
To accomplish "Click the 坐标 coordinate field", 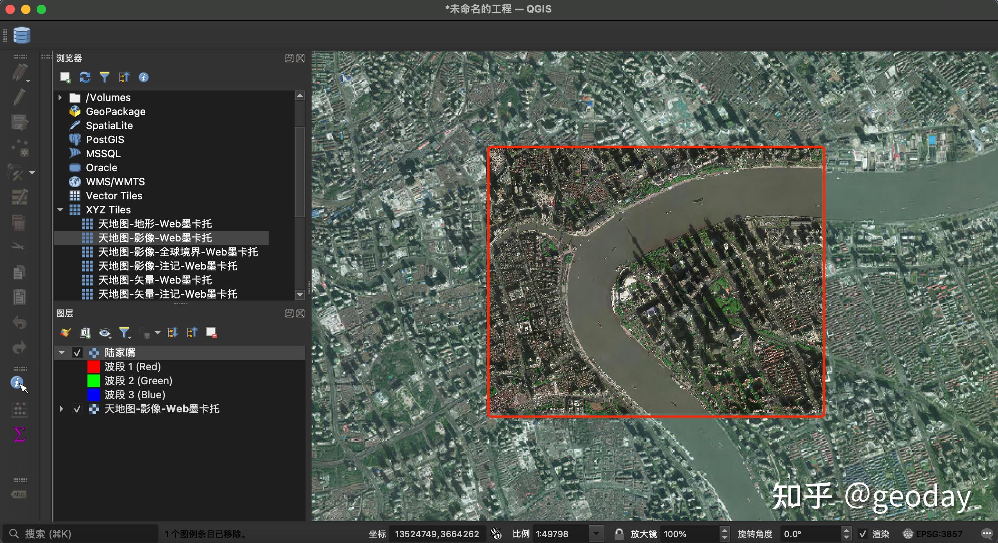I will pyautogui.click(x=437, y=534).
